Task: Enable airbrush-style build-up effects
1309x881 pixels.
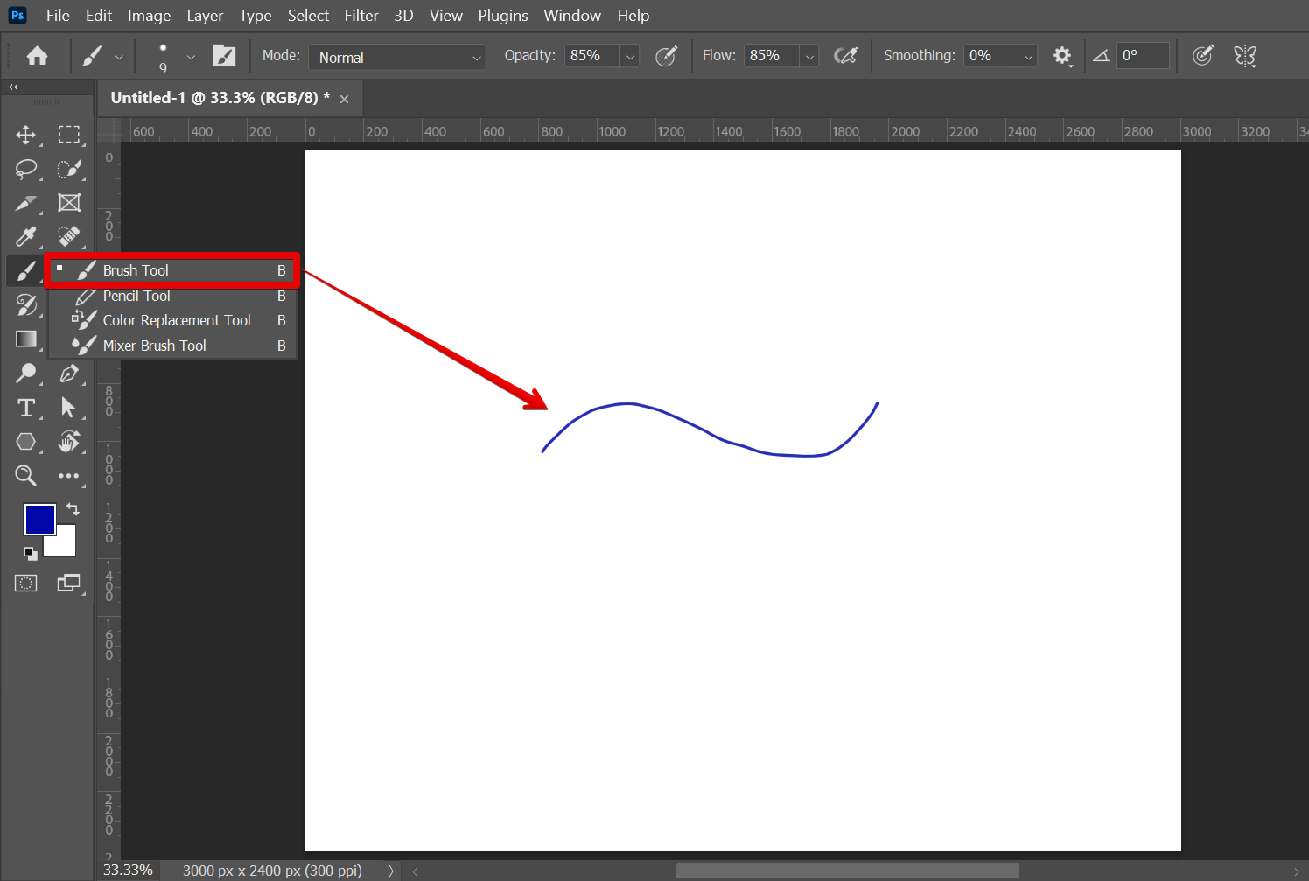Action: coord(845,56)
